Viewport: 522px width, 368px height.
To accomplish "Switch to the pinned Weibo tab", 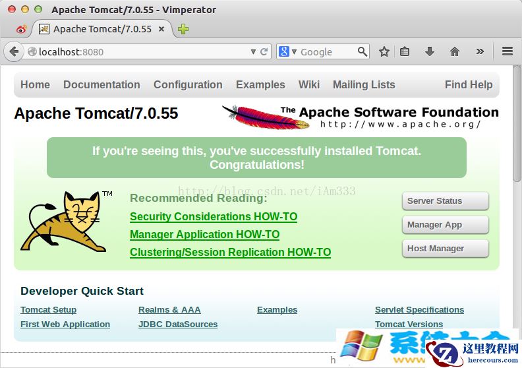I will click(21, 29).
